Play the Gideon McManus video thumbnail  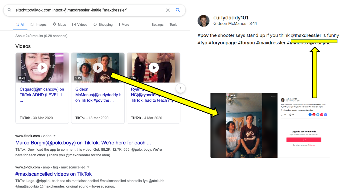(x=98, y=67)
